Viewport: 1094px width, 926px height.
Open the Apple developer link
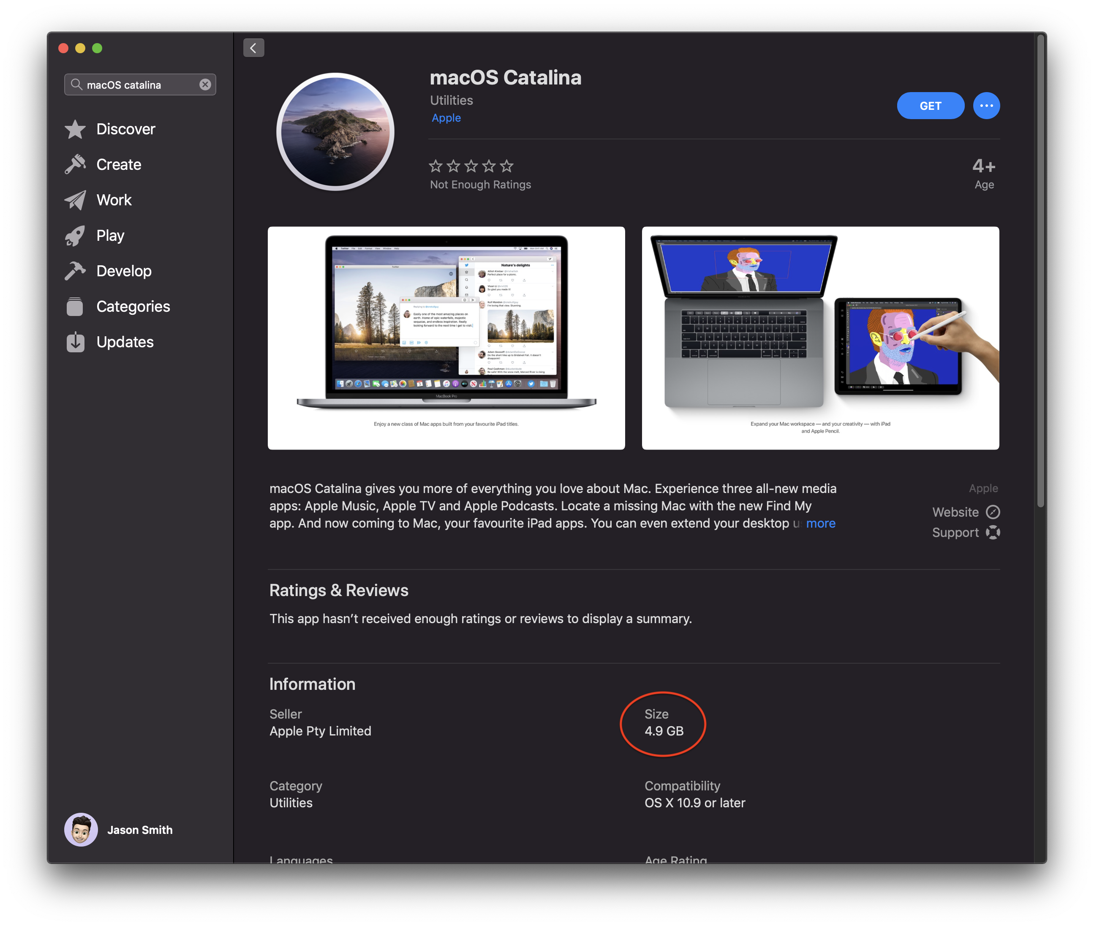point(446,118)
